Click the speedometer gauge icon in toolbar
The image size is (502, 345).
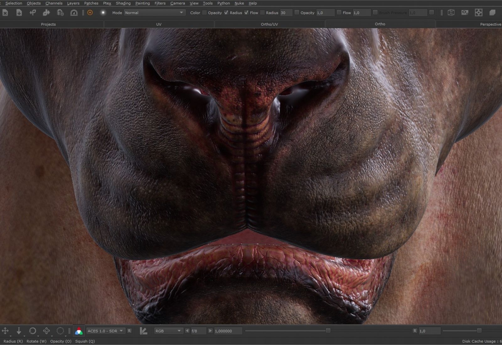[74, 13]
